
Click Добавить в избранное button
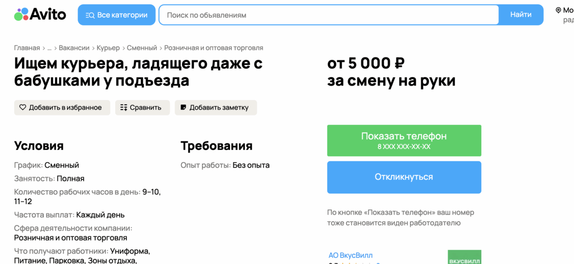62,108
